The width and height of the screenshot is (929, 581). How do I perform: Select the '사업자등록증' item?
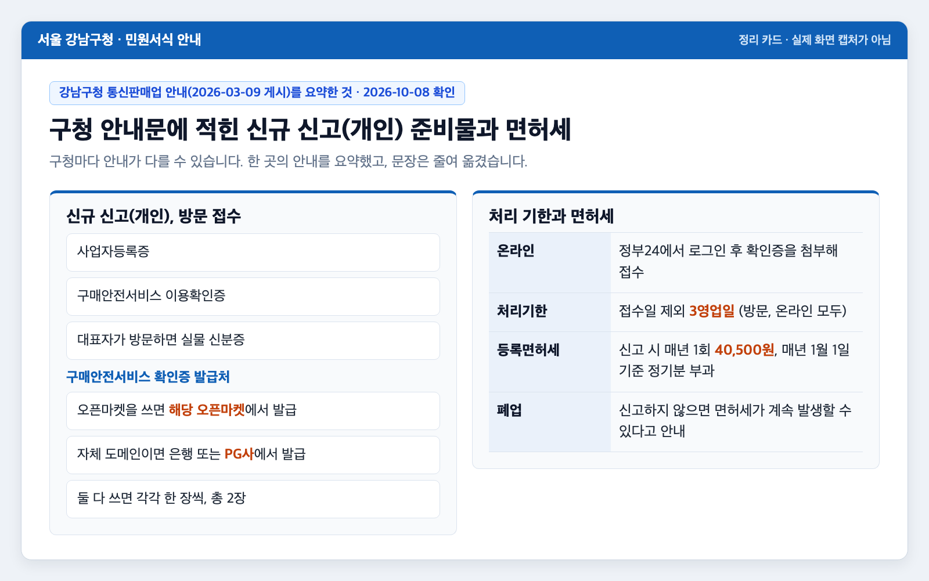pos(253,252)
